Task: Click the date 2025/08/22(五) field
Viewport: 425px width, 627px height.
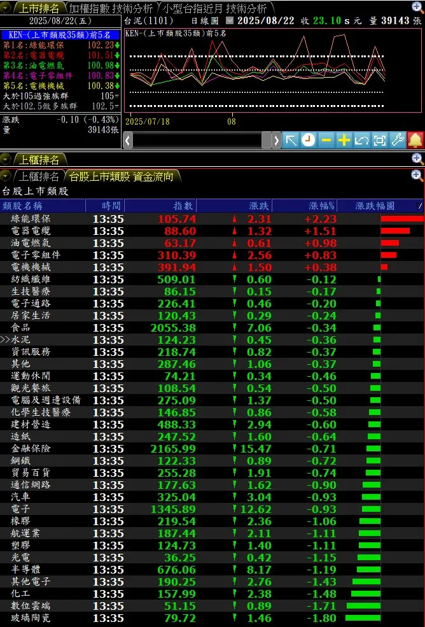Action: [60, 21]
